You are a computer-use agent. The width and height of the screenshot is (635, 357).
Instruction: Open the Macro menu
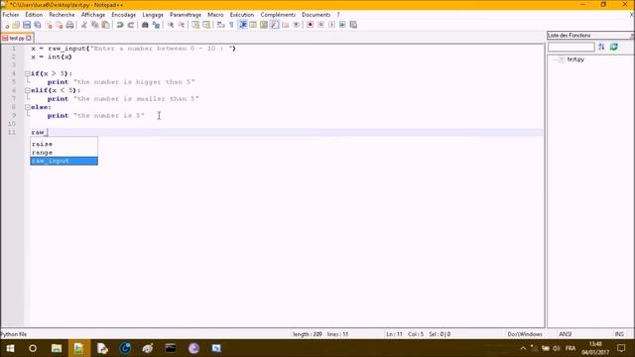point(215,15)
